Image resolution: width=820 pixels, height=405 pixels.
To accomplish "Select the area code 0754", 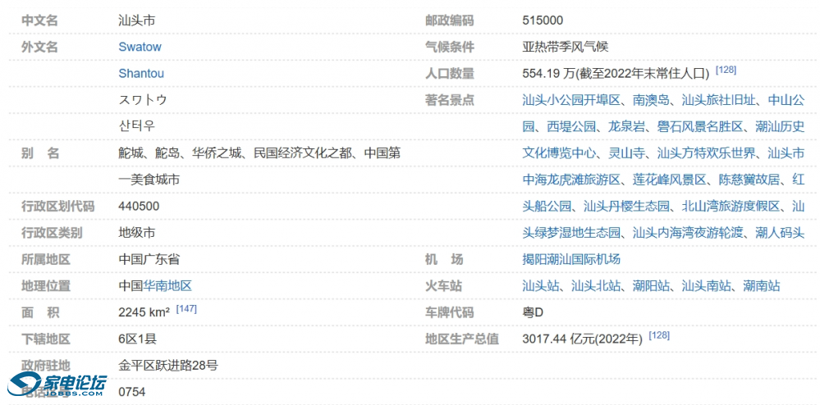I will [132, 391].
